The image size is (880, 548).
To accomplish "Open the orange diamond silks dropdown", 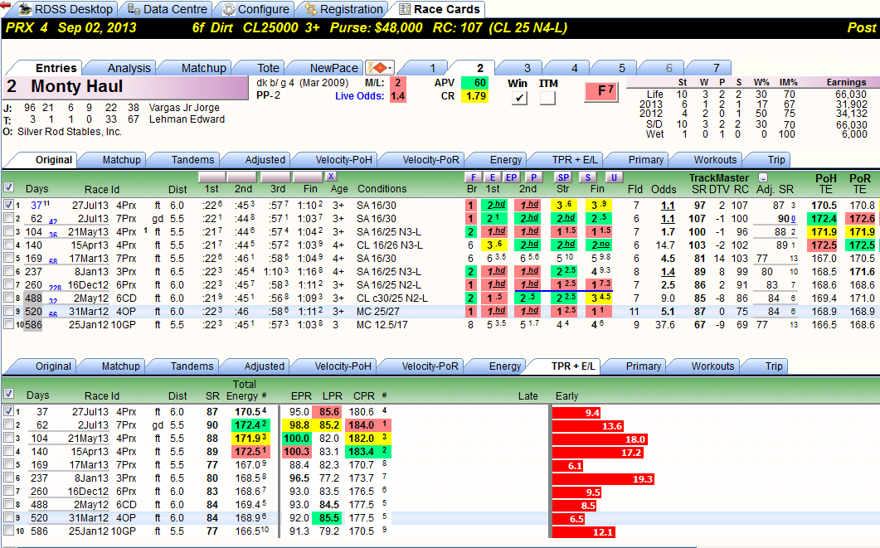I will (380, 68).
